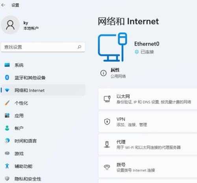Open the 代理 proxy settings card
Viewport: 197px width, 183px height.
coord(148,144)
